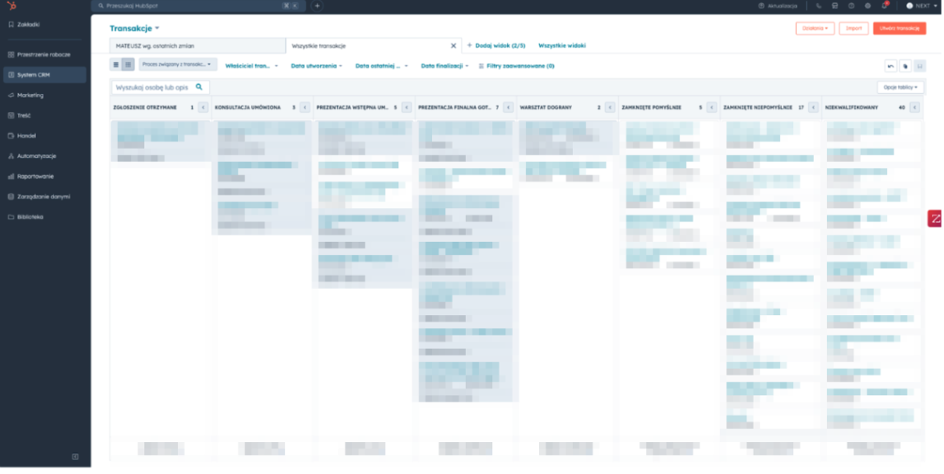
Task: Select the MATEUSZ wg. ostatnich zmian tab
Action: (x=198, y=46)
